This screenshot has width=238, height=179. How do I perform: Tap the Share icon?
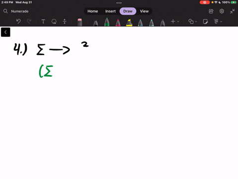pyautogui.click(x=211, y=11)
